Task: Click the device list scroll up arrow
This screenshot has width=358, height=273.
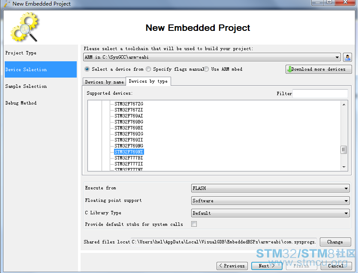Action: (x=344, y=105)
